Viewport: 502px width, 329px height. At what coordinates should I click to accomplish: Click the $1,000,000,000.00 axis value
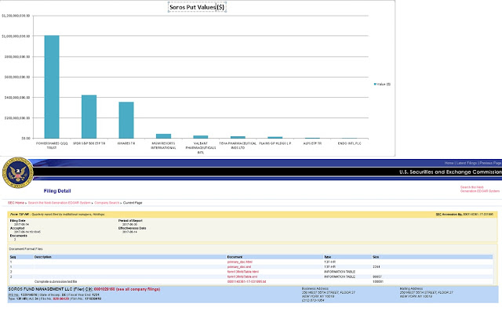tap(16, 36)
